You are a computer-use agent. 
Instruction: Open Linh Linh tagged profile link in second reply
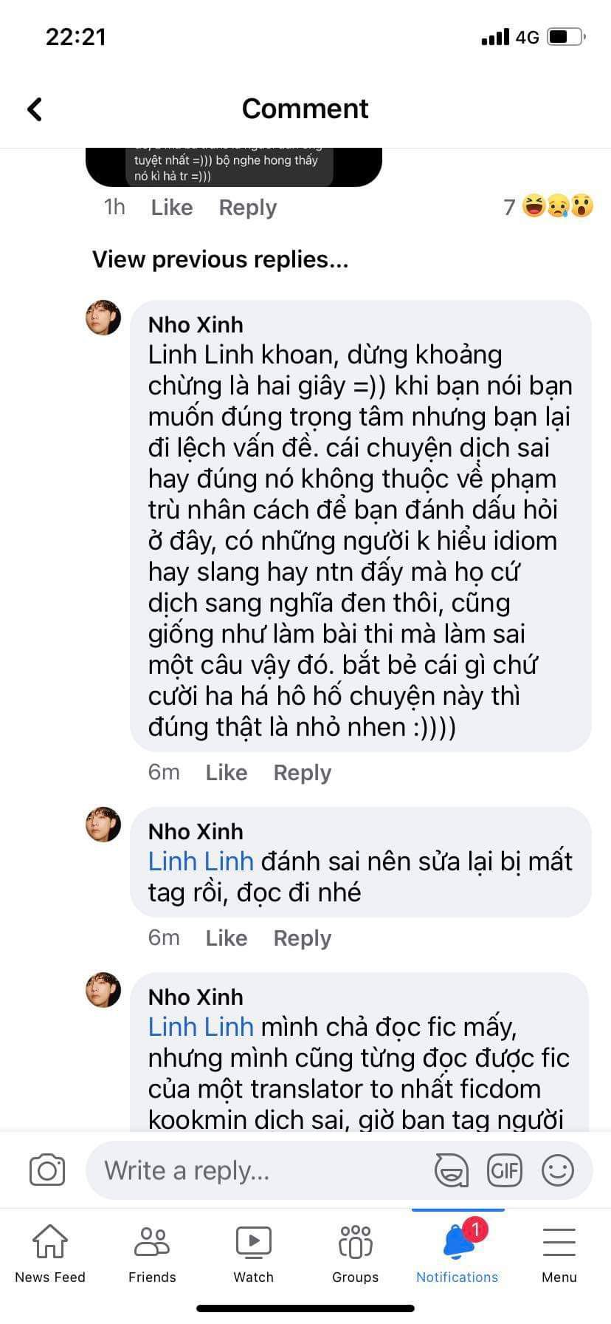201,861
